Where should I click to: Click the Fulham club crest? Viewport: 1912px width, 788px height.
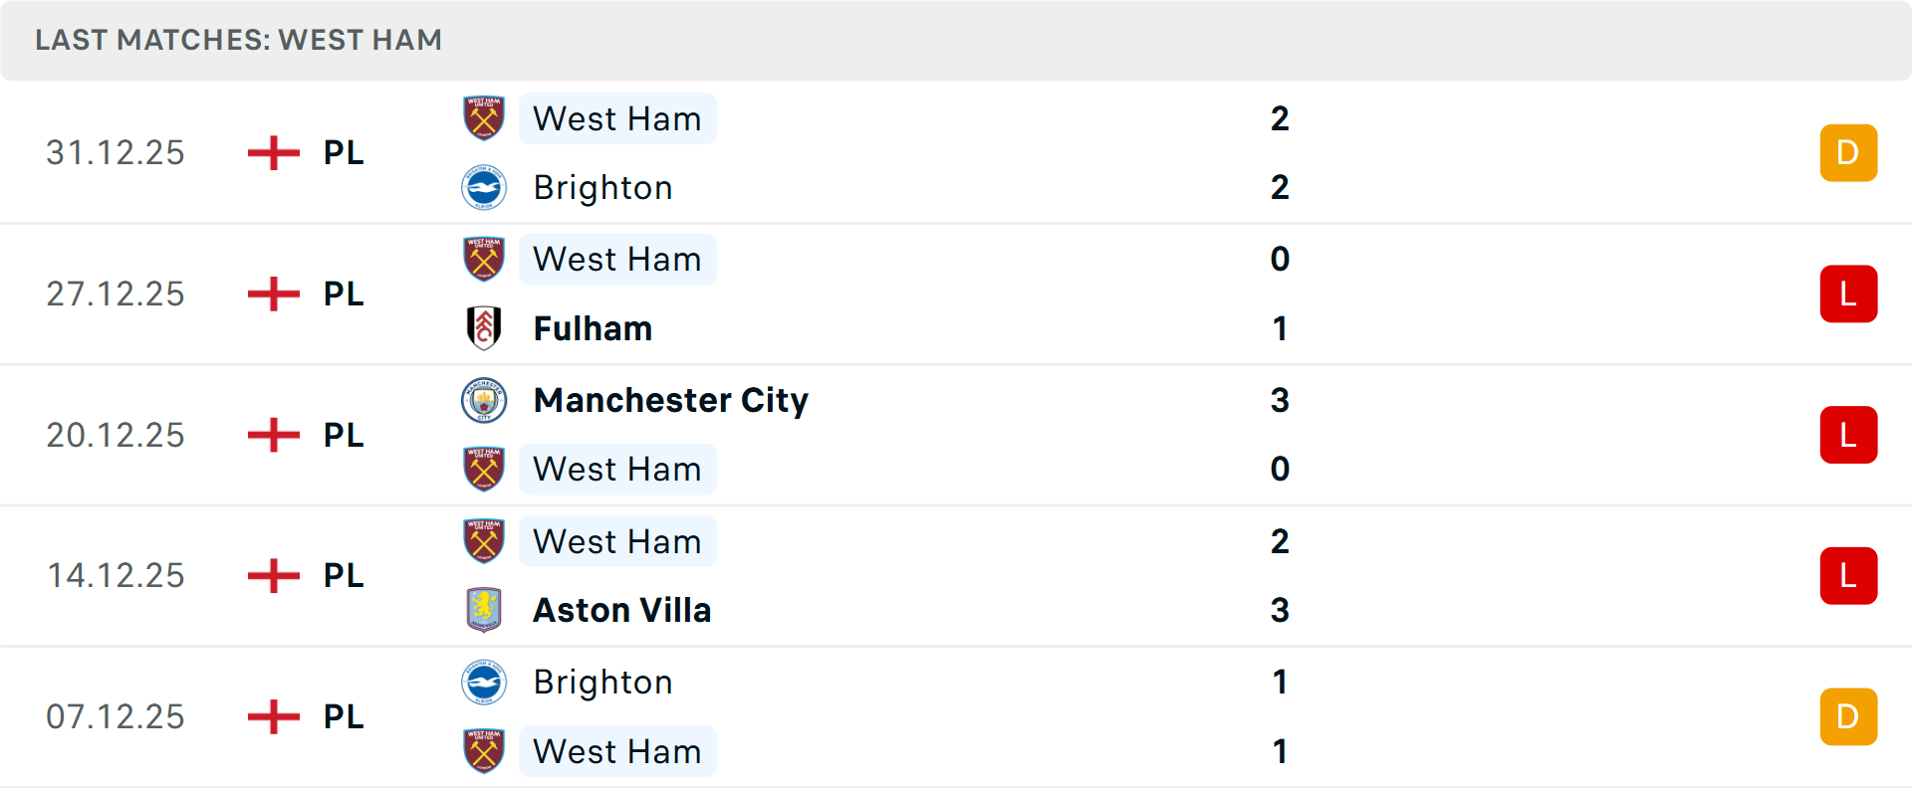pos(484,328)
